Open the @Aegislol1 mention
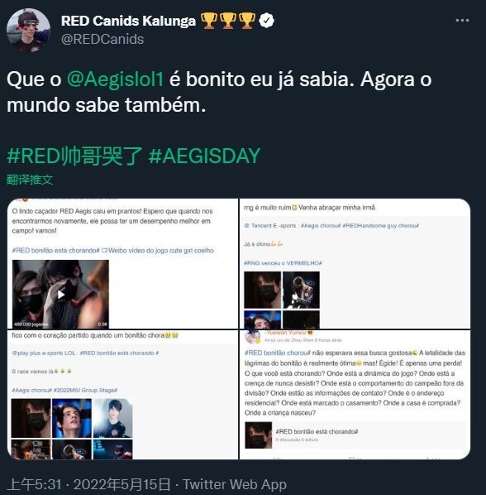The image size is (486, 495). 116,79
